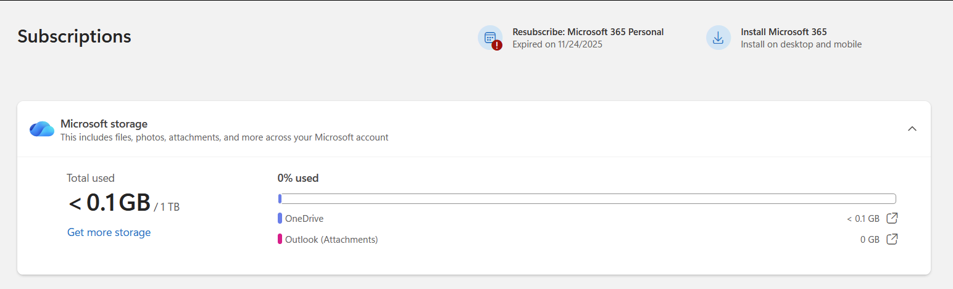Screen dimensions: 953x289
Task: Click the '< 0.1 GB' total used value
Action: click(x=109, y=203)
